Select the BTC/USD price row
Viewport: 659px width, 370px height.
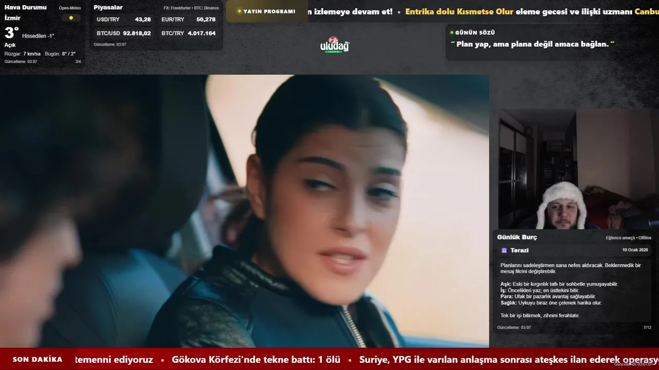[124, 33]
